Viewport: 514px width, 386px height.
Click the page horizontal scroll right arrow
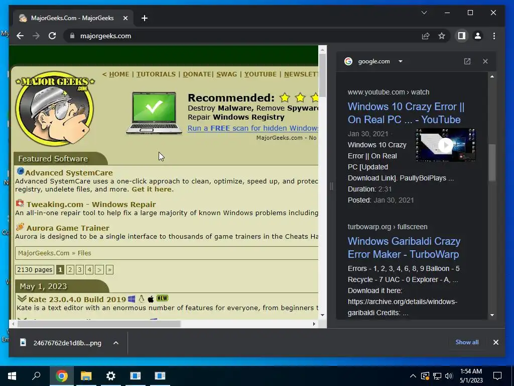[x=314, y=324]
